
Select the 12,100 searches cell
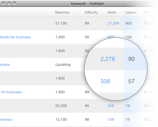tap(61, 119)
